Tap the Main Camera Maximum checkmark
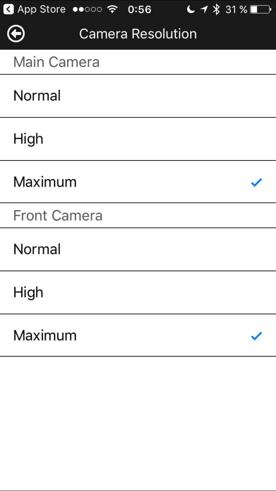 point(256,182)
